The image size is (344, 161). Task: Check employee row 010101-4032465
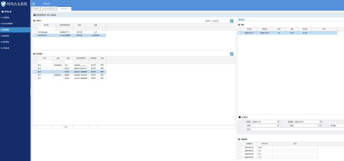(35, 78)
